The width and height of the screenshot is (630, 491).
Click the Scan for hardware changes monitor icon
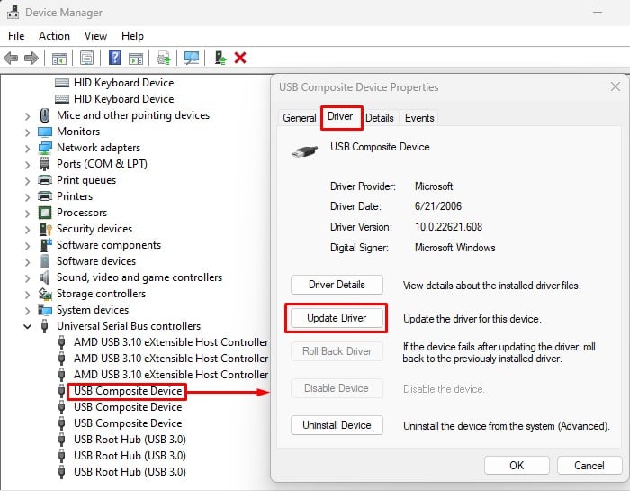click(x=192, y=59)
